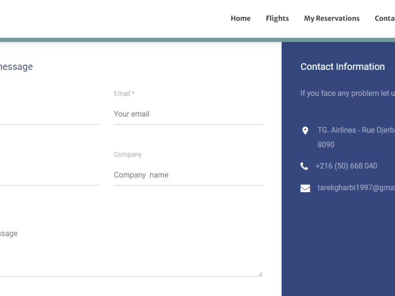
Task: Click the Email field label
Action: pyautogui.click(x=124, y=94)
